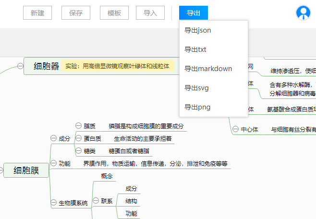The width and height of the screenshot is (316, 219).
Task: Collapse the 联系 sub-branch
Action: pos(96,201)
